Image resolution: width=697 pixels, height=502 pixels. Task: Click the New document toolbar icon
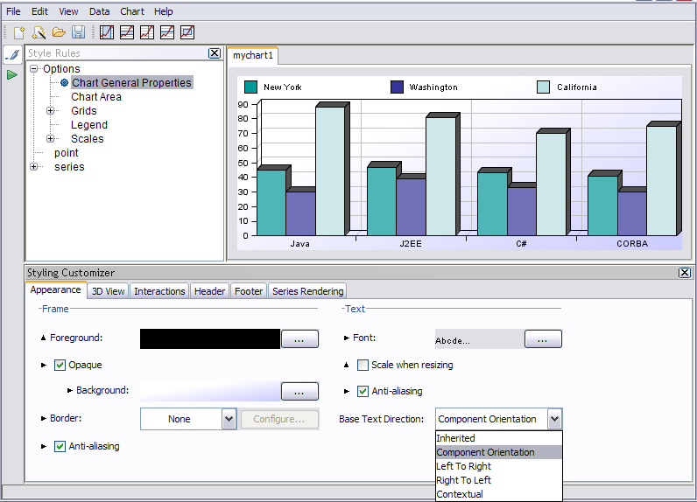[19, 32]
